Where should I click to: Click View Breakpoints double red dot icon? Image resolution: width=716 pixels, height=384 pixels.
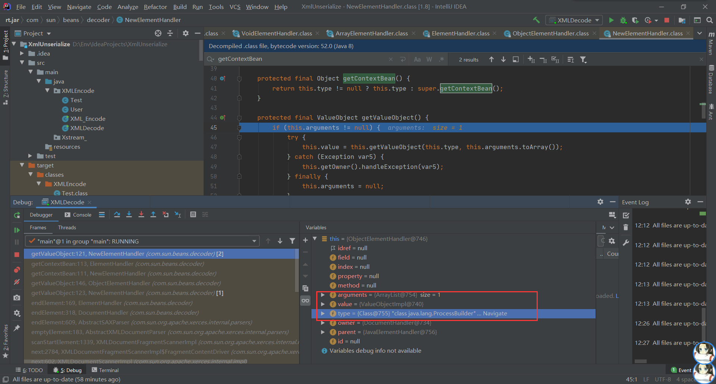[x=17, y=270]
